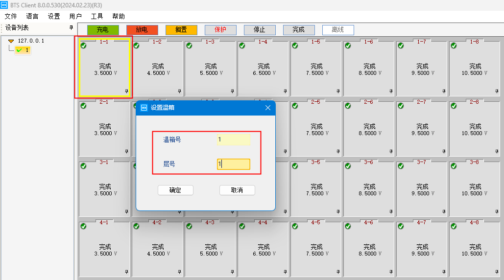Click the 离线 status legend
The height and width of the screenshot is (280, 504).
[x=338, y=30]
